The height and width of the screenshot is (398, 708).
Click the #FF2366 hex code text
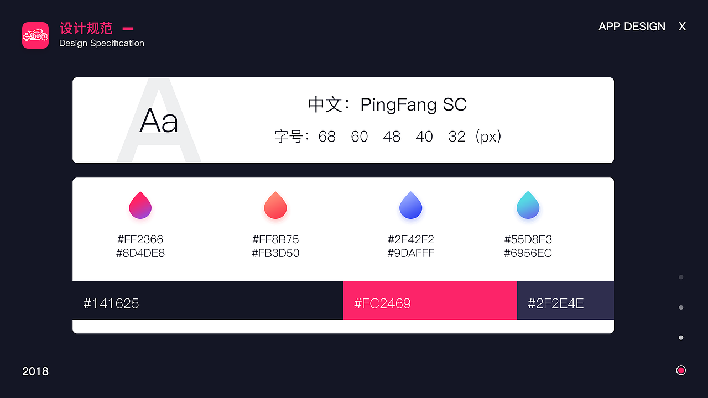[140, 239]
